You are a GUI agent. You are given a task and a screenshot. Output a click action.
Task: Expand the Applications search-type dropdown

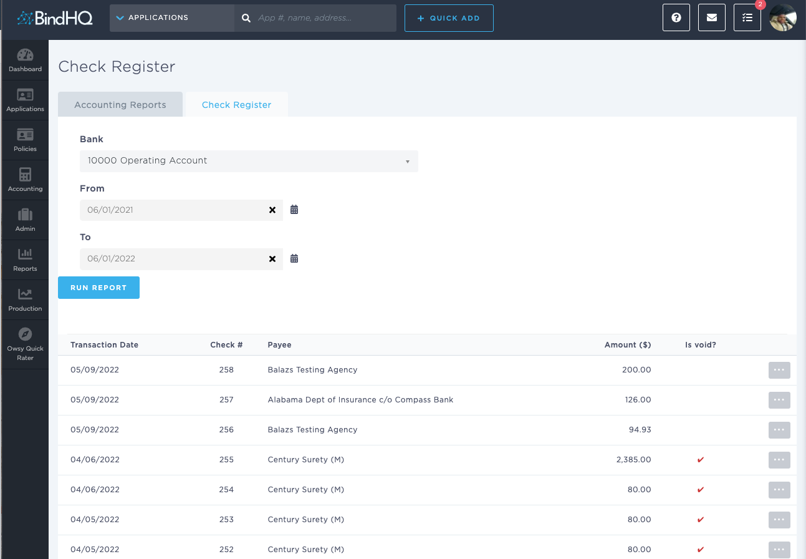[x=172, y=18]
